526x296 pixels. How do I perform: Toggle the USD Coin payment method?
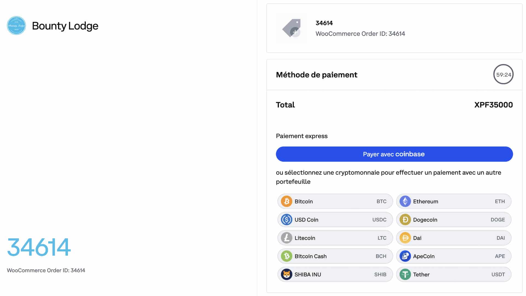coord(334,219)
